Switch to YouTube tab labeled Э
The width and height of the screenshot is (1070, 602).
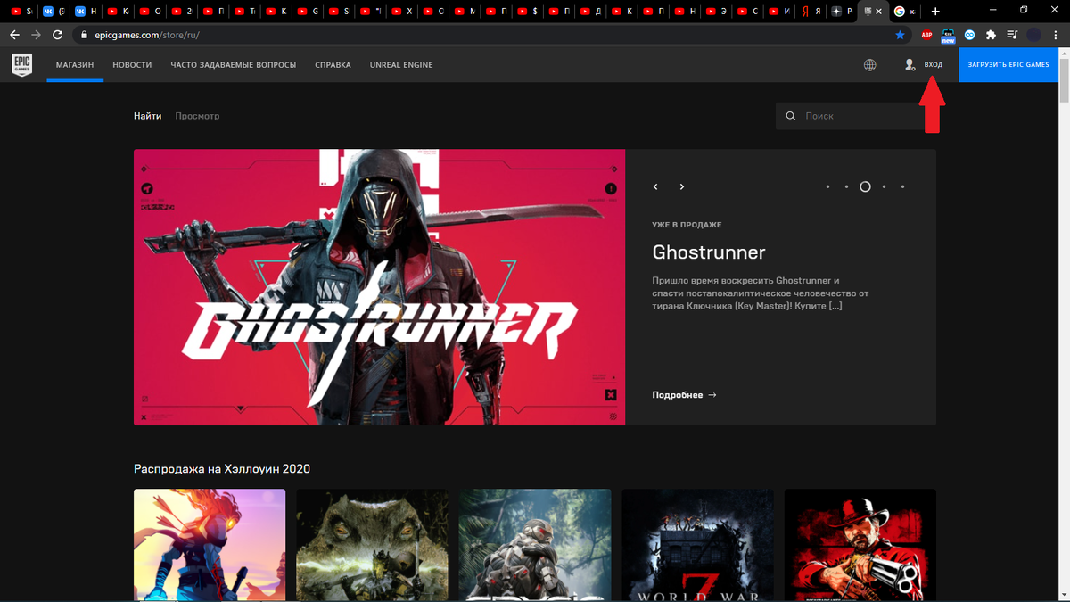(716, 12)
